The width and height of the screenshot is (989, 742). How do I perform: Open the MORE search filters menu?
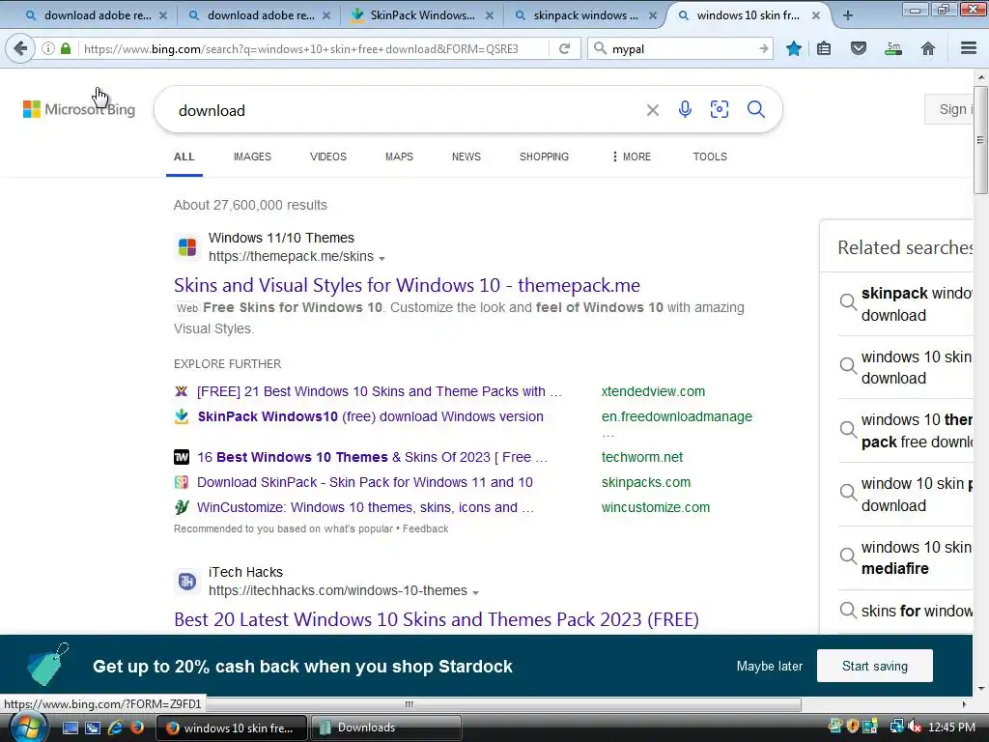coord(632,157)
